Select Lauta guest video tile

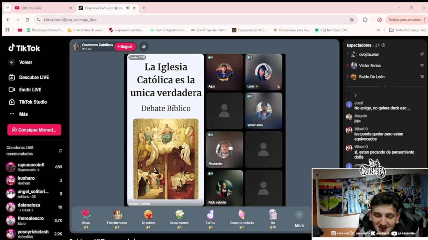(x=263, y=72)
